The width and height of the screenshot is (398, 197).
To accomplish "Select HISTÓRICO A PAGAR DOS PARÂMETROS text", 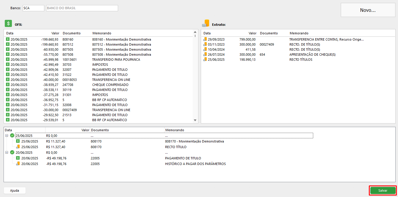I will [195, 164].
